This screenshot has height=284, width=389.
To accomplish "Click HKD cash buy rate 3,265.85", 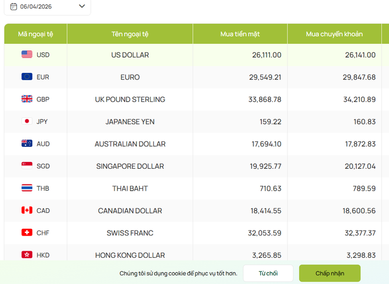I will tap(267, 255).
